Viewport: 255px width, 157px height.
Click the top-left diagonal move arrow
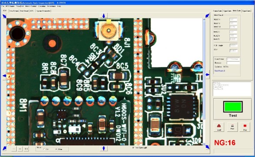point(4,16)
